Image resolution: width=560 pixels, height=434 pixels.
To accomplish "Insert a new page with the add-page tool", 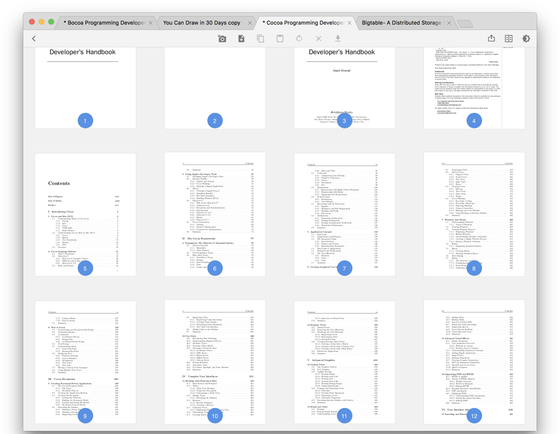I will [241, 39].
